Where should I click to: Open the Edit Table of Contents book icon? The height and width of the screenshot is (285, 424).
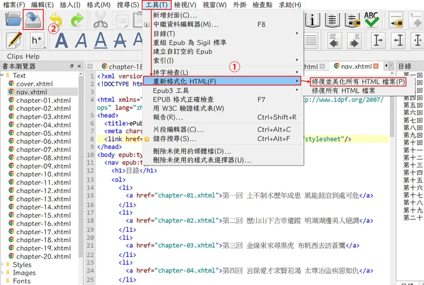pos(332,20)
